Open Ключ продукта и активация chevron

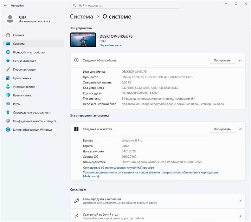coord(240,201)
